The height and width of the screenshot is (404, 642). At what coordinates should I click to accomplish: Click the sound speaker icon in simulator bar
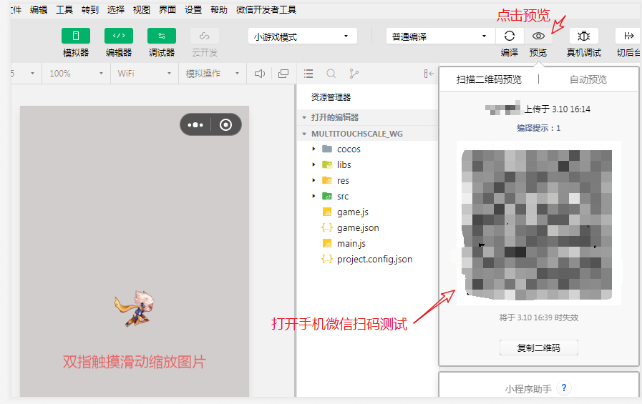pos(260,74)
